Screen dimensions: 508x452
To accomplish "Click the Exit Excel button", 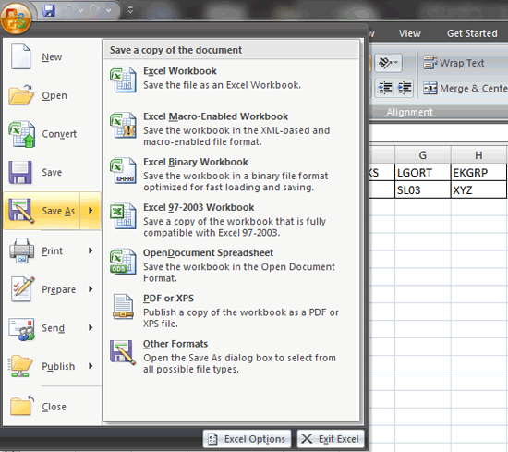I will coord(331,439).
